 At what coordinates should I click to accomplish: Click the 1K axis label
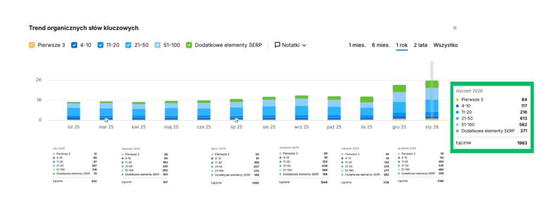[39, 100]
